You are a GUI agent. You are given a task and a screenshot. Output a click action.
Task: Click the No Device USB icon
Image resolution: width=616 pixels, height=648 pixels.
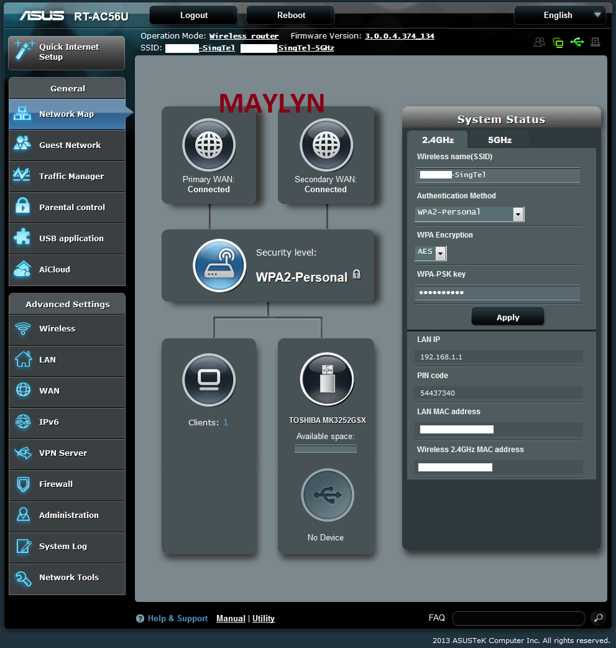(x=327, y=496)
